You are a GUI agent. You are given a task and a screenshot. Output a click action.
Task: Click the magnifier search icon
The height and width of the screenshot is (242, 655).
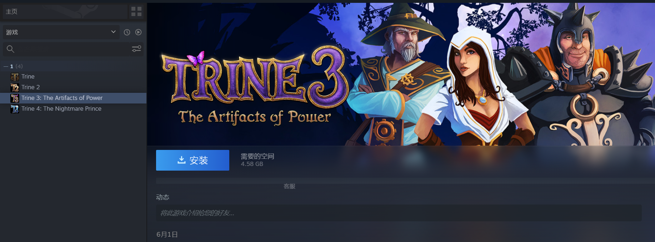[10, 49]
